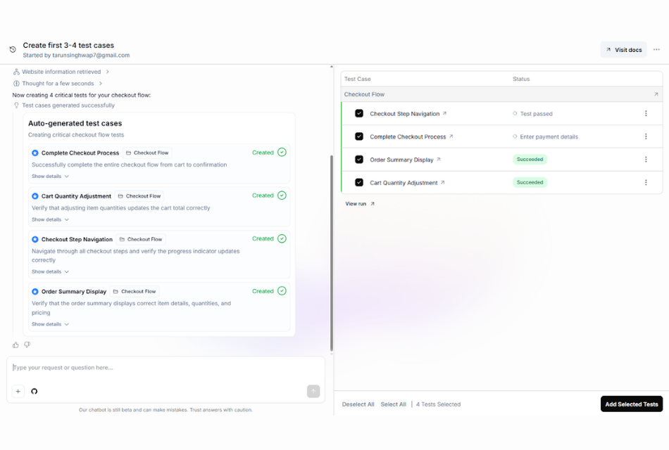Click the thumbs down feedback icon
The image size is (669, 450).
click(27, 345)
